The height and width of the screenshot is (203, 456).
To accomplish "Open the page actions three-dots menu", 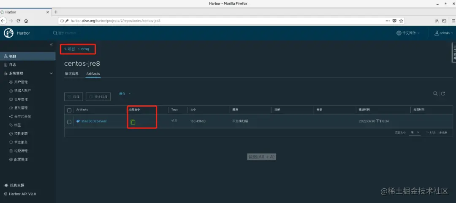I will pos(388,21).
